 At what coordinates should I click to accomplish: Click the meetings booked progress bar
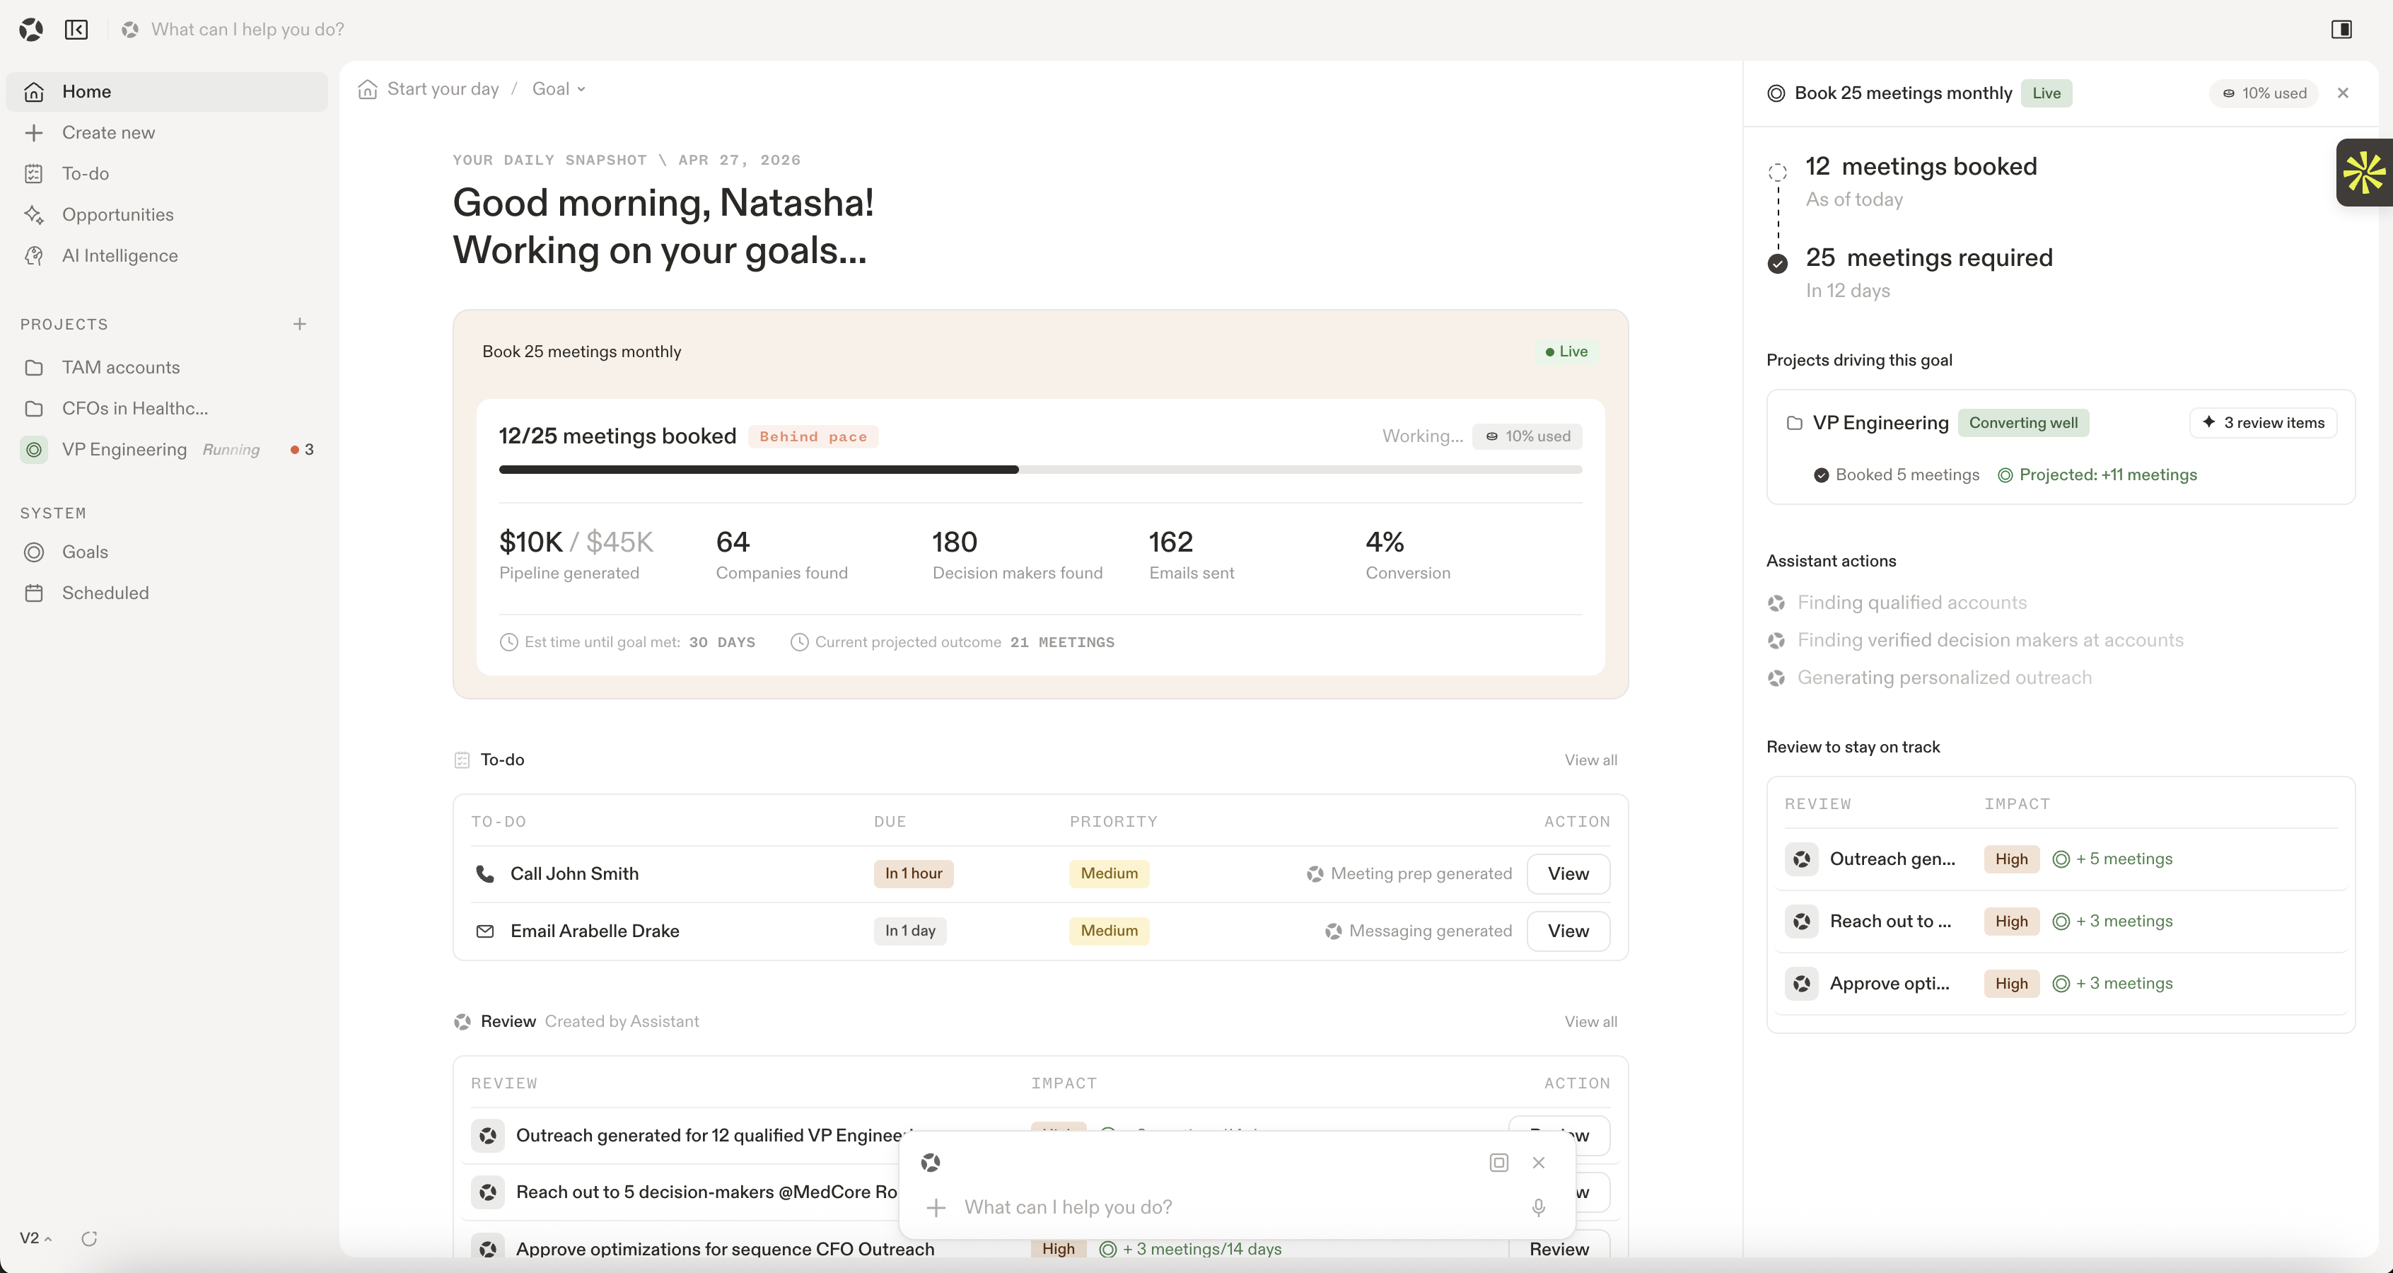(1040, 470)
